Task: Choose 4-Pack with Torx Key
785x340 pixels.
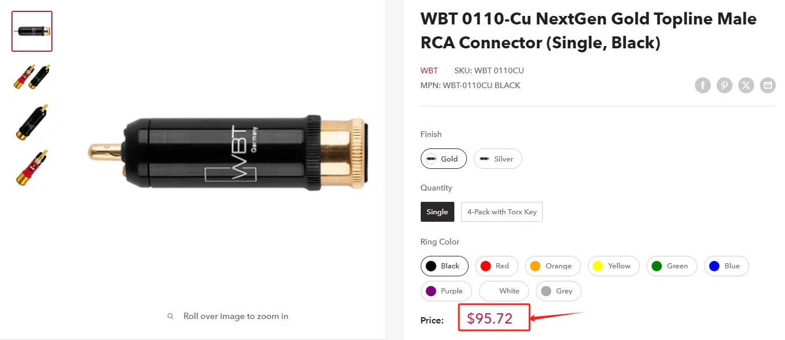Action: click(x=502, y=212)
